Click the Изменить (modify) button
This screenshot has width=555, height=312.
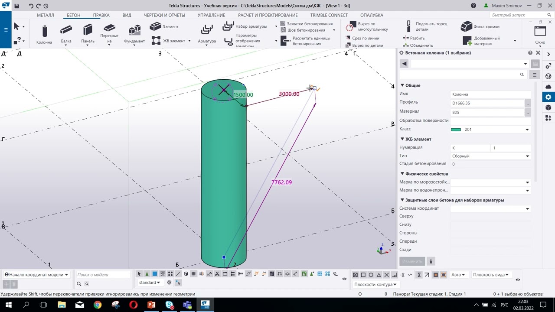point(412,261)
